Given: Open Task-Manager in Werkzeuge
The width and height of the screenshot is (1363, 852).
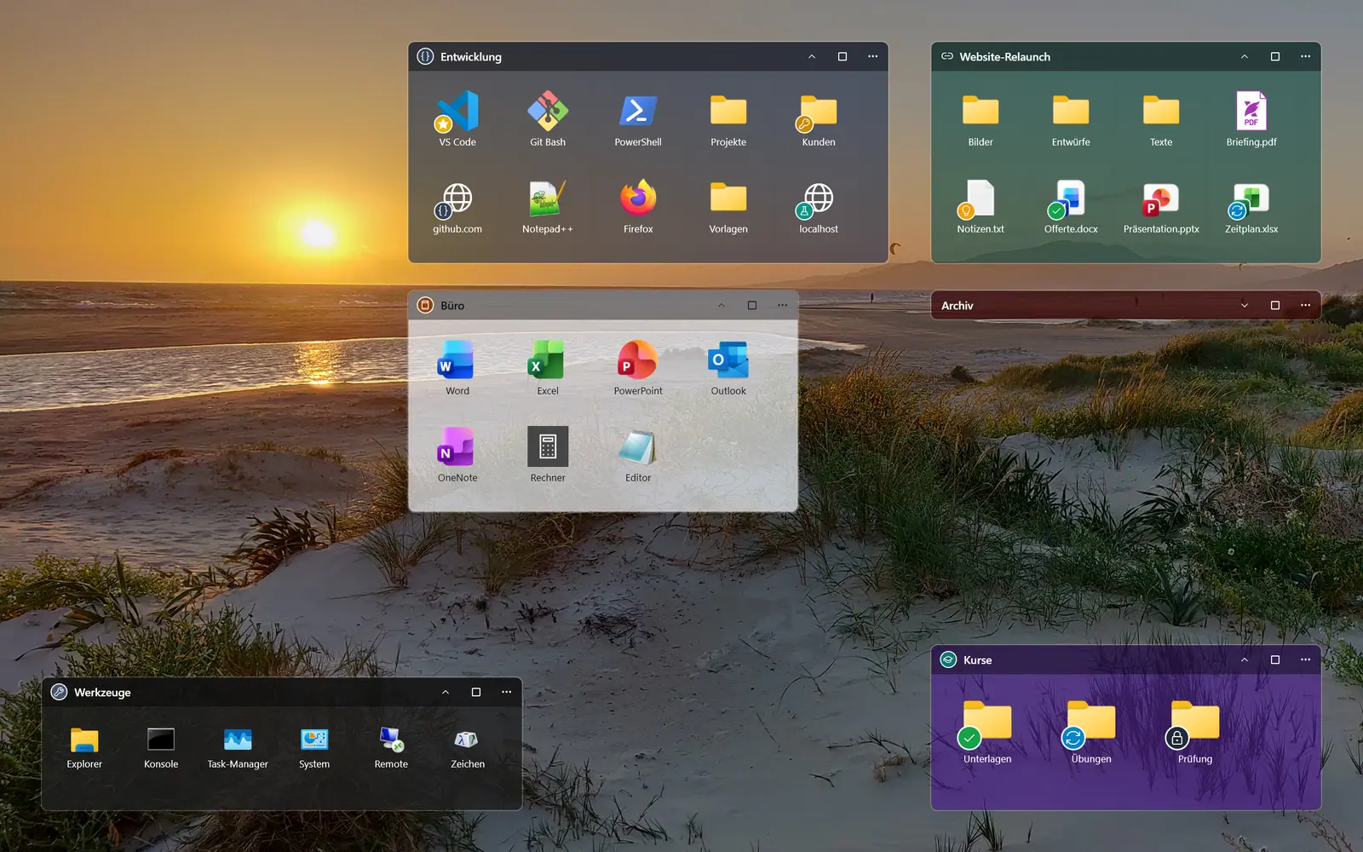Looking at the screenshot, I should click(x=238, y=747).
